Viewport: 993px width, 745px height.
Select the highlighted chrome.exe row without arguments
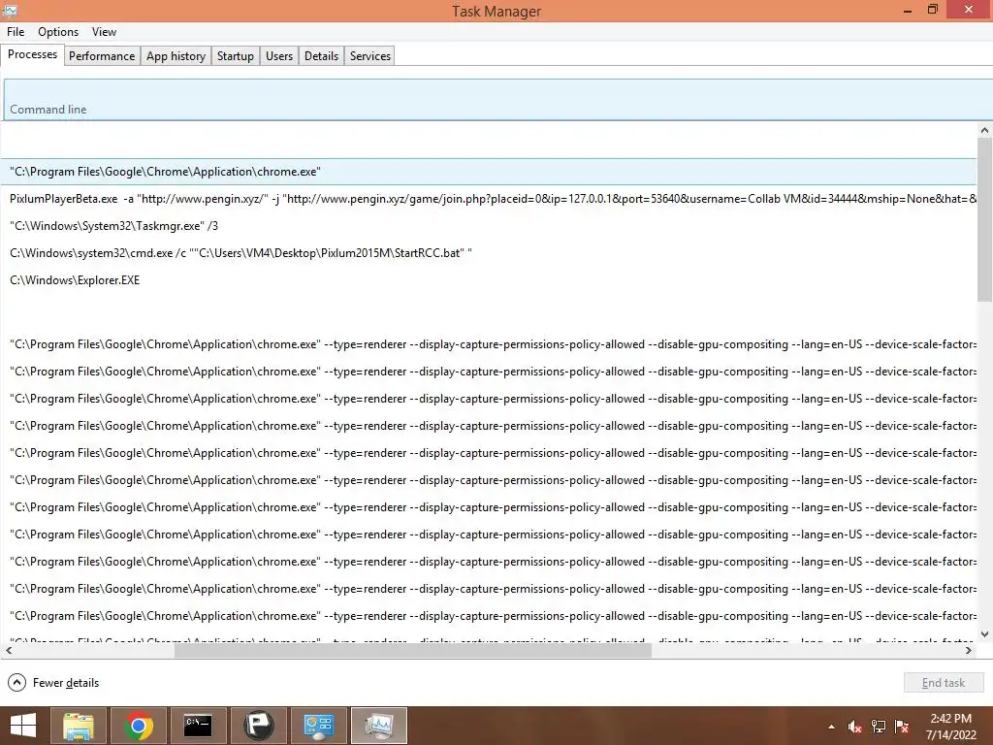[489, 172]
